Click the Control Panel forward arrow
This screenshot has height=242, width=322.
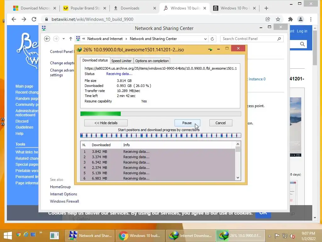pos(56,39)
